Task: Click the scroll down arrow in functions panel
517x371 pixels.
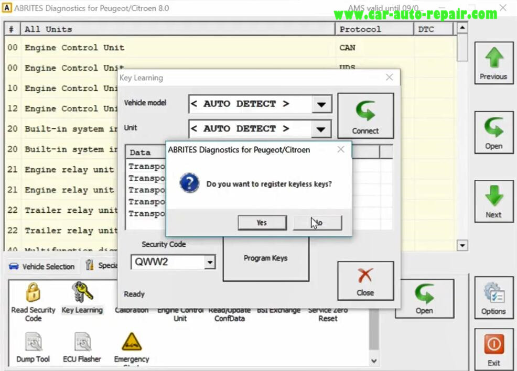Action: click(x=373, y=361)
